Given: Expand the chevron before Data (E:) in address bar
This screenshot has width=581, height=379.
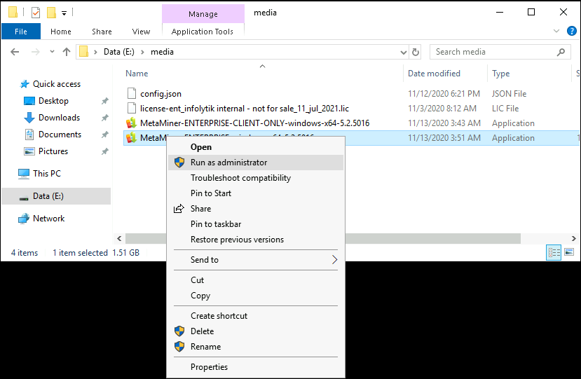Looking at the screenshot, I should [x=95, y=52].
